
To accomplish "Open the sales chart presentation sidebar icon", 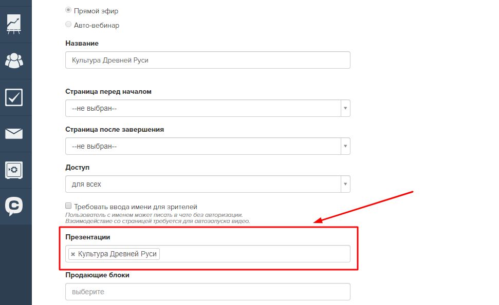I will [14, 24].
